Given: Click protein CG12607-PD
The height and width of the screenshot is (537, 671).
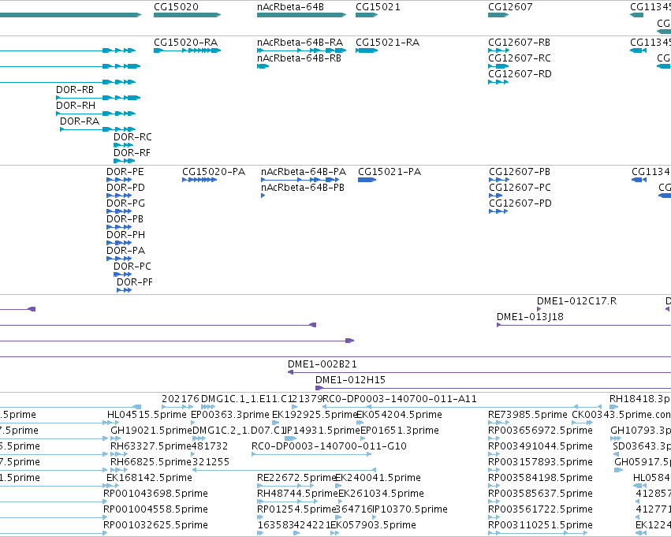Looking at the screenshot, I should coord(520,203).
